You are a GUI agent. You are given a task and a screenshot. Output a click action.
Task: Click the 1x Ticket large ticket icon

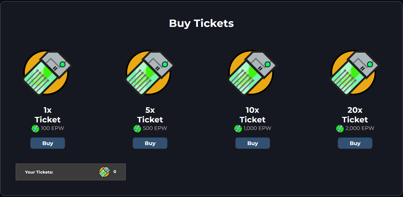(48, 73)
